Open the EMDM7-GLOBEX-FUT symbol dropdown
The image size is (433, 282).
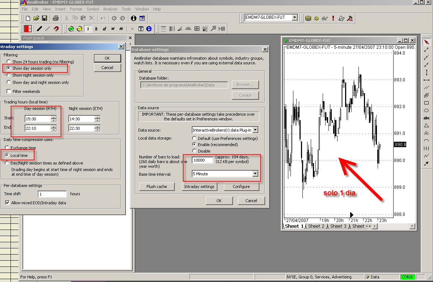pyautogui.click(x=295, y=17)
